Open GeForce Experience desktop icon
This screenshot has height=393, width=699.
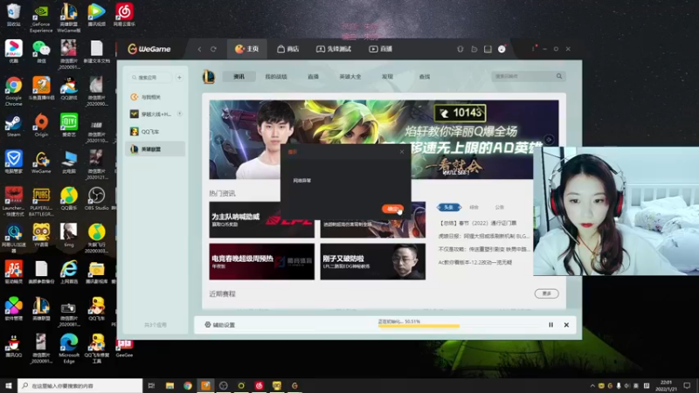click(40, 17)
